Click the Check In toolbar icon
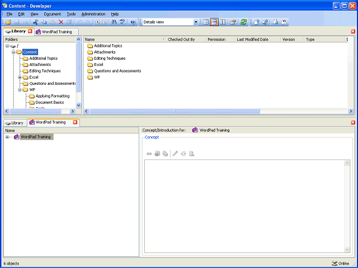The width and height of the screenshot is (358, 268). coord(256,22)
